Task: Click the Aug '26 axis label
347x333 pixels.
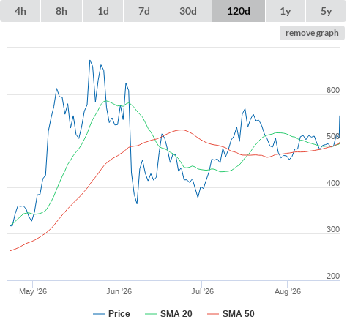Action: click(x=288, y=291)
